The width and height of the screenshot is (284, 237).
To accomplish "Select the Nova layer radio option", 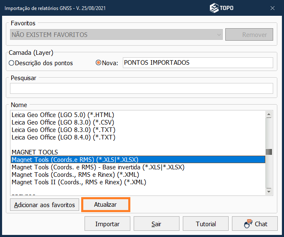I will pos(99,63).
